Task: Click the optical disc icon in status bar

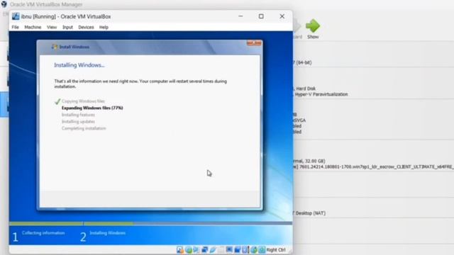Action: (189, 250)
